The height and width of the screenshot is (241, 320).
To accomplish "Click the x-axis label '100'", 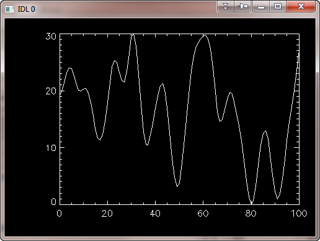I will (x=299, y=214).
